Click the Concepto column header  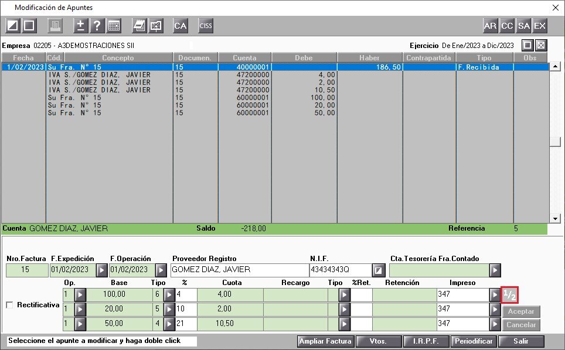(x=118, y=57)
